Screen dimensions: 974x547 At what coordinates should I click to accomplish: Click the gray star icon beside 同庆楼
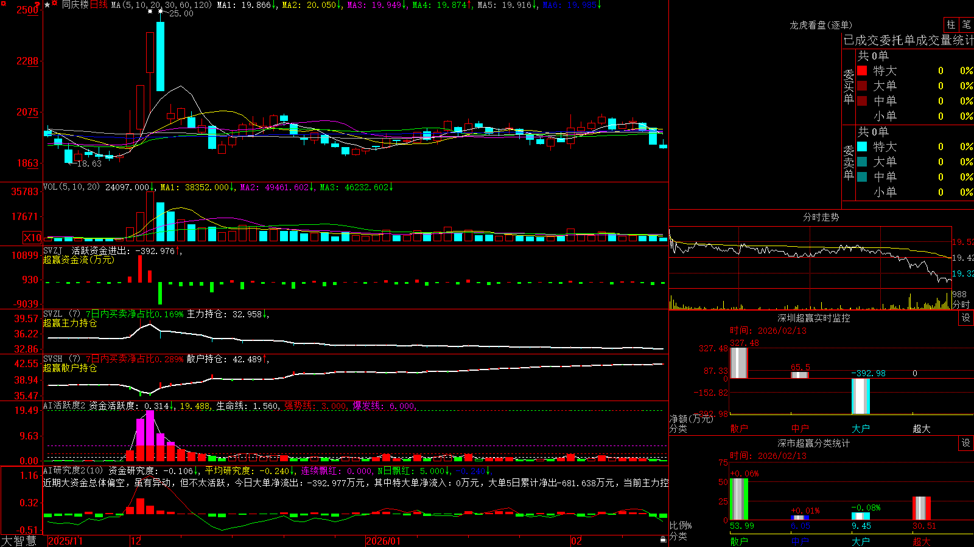pyautogui.click(x=47, y=5)
